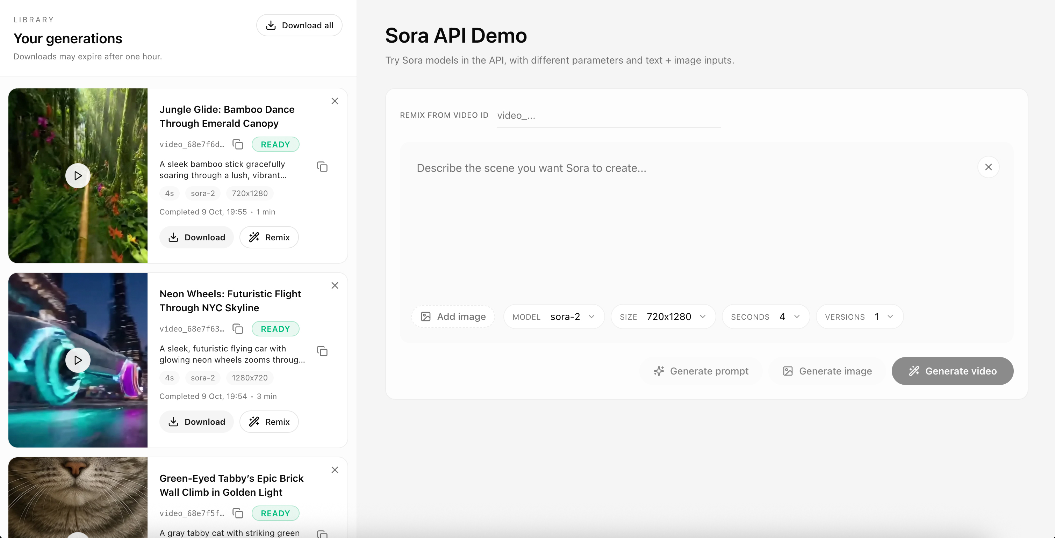Dismiss the Jungle Glide generation card
The height and width of the screenshot is (538, 1055).
click(x=335, y=101)
